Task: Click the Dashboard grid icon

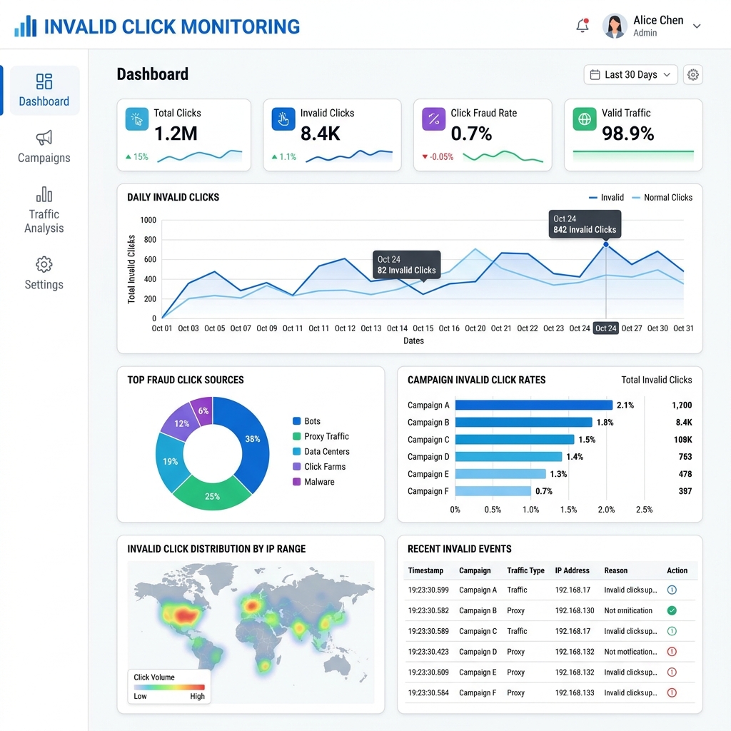Action: 44,81
